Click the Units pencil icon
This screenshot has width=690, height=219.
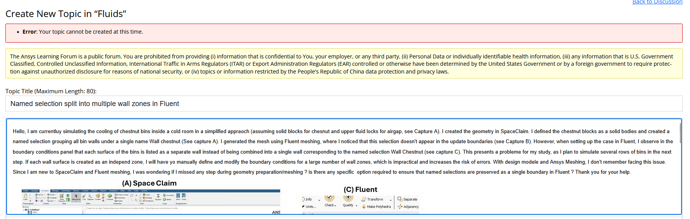(303, 207)
